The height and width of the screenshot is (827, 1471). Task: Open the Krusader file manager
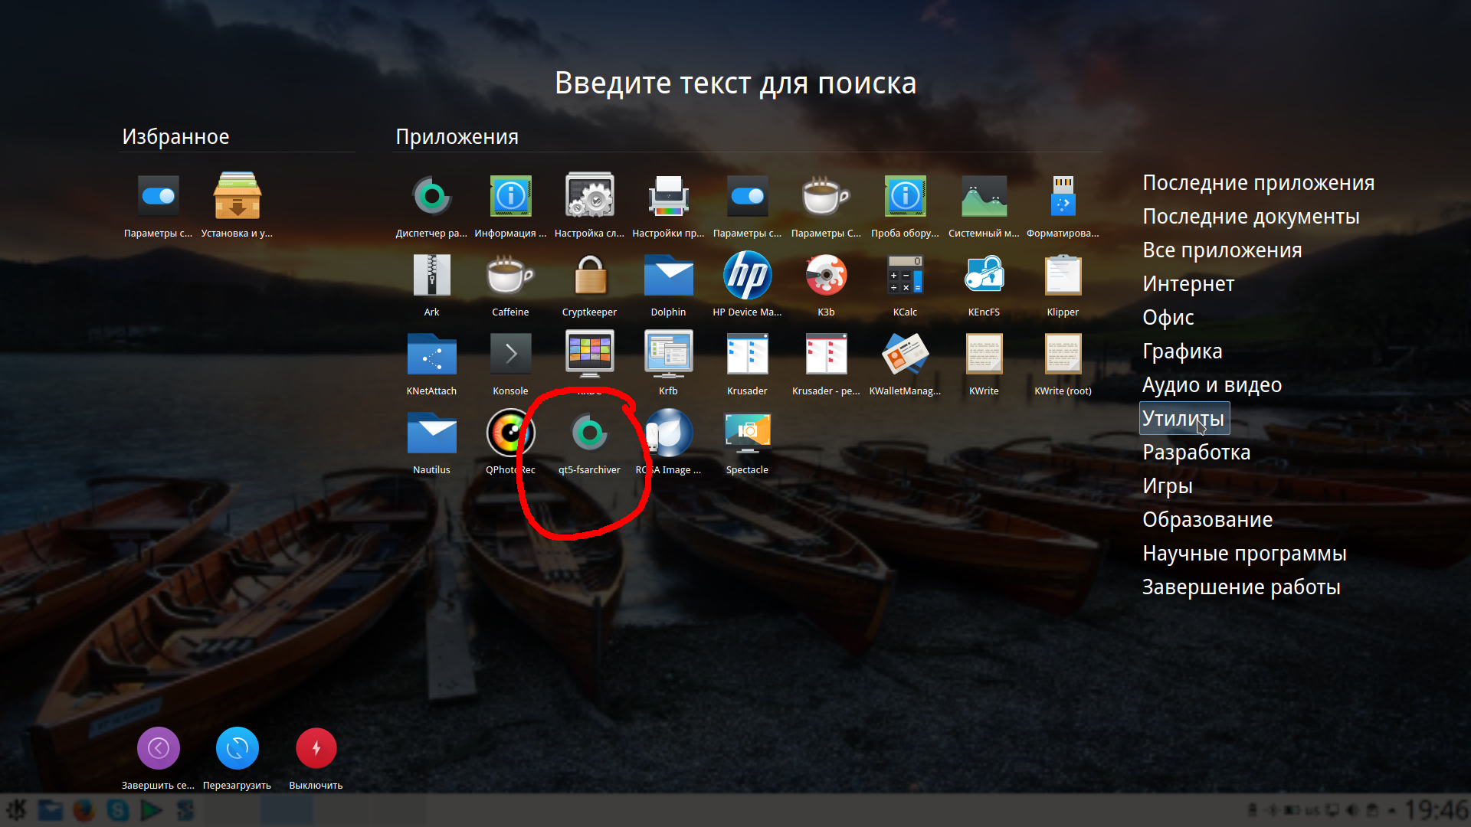click(x=747, y=355)
